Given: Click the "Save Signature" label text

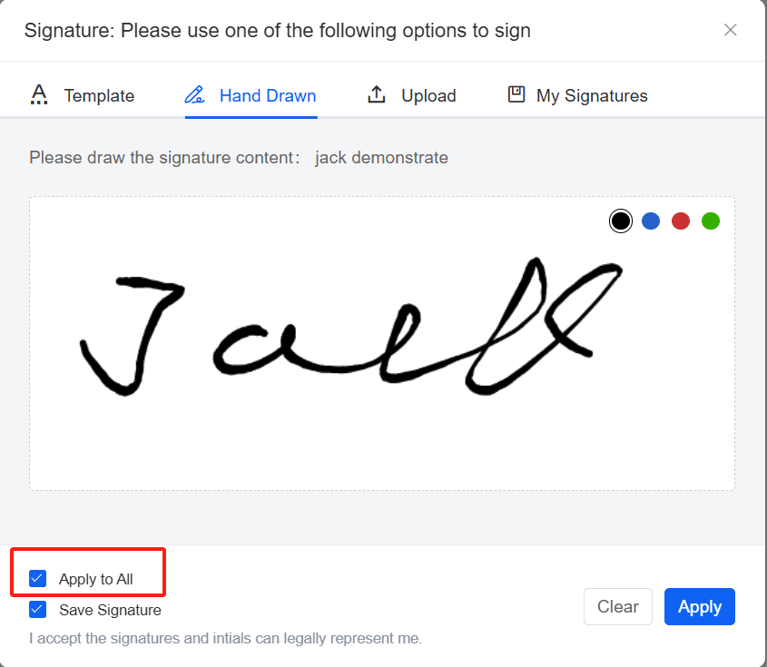Looking at the screenshot, I should pos(110,610).
